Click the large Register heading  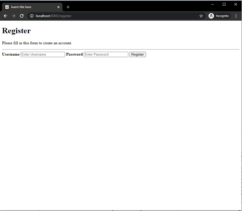click(17, 31)
